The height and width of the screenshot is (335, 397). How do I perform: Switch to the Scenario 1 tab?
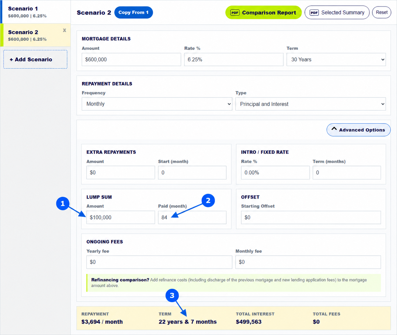point(35,12)
